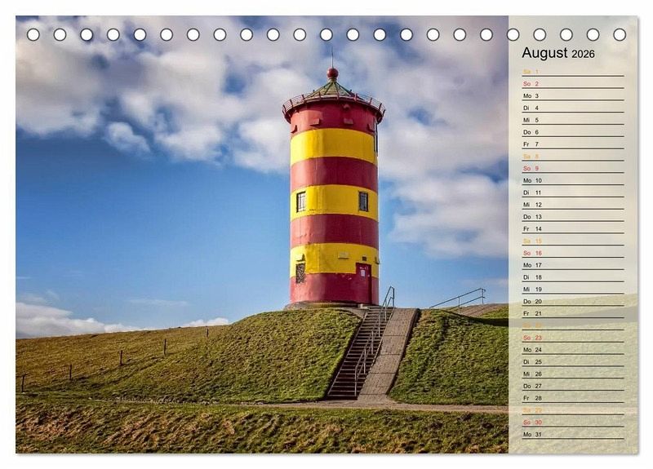Select the So 16 date row
The width and height of the screenshot is (653, 469).
pos(572,253)
